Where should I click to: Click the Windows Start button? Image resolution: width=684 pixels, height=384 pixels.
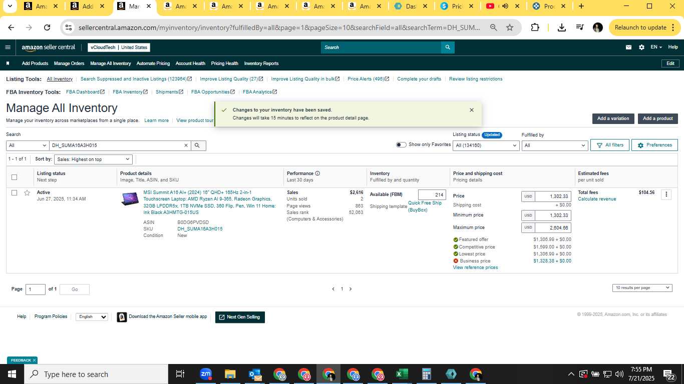(x=12, y=374)
